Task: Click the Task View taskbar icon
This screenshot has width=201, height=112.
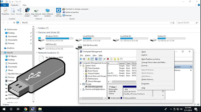Action: [x=18, y=109]
